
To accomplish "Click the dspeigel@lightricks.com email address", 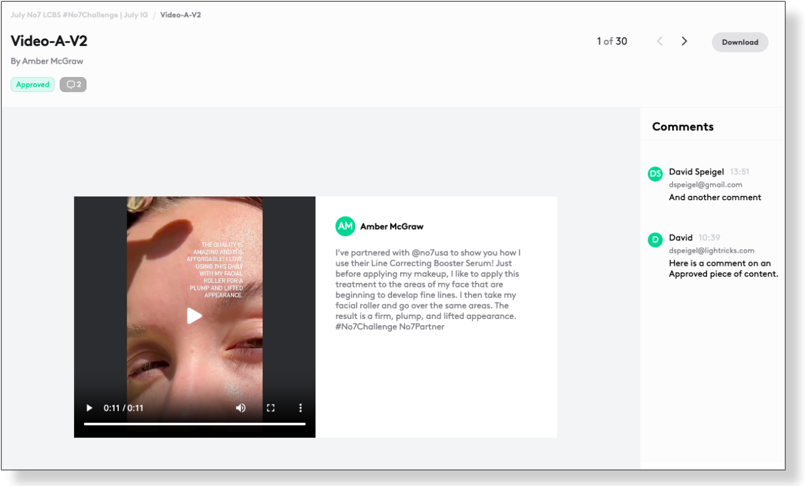I will coord(711,250).
